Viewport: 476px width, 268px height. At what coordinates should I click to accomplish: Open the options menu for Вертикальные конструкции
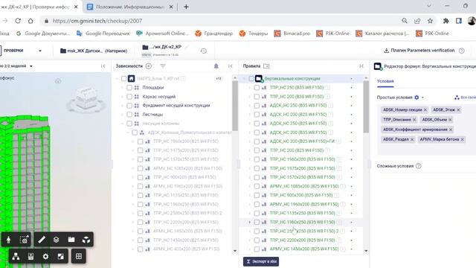352,79
